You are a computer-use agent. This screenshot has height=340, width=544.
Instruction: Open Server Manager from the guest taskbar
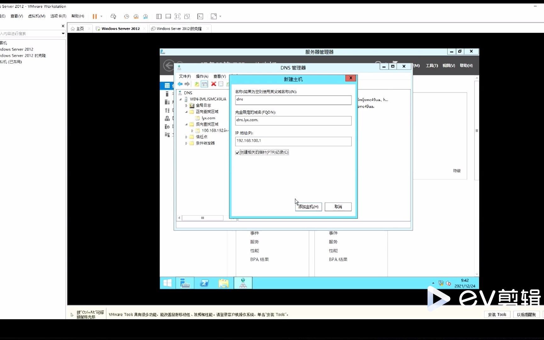185,283
